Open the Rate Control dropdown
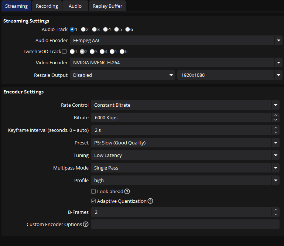 [x=185, y=105]
